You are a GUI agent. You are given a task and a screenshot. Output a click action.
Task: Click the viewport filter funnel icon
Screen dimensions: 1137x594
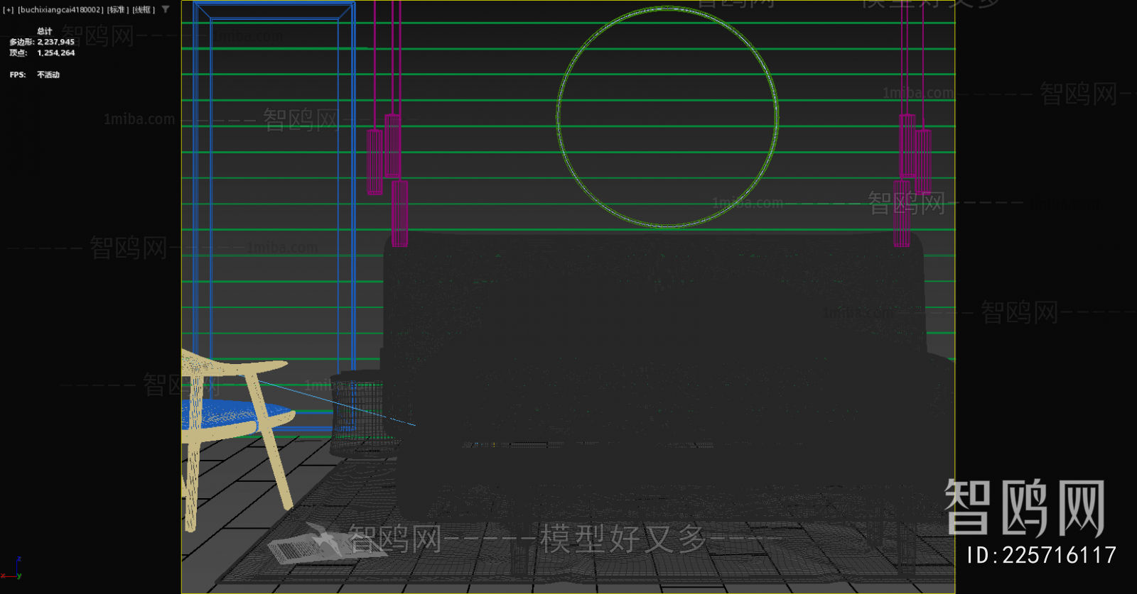(x=166, y=9)
